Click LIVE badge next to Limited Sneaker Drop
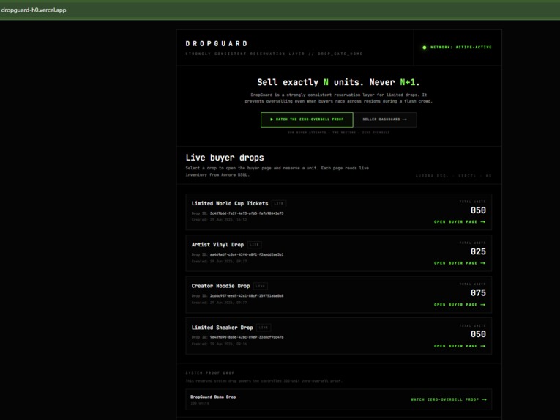 click(x=264, y=328)
